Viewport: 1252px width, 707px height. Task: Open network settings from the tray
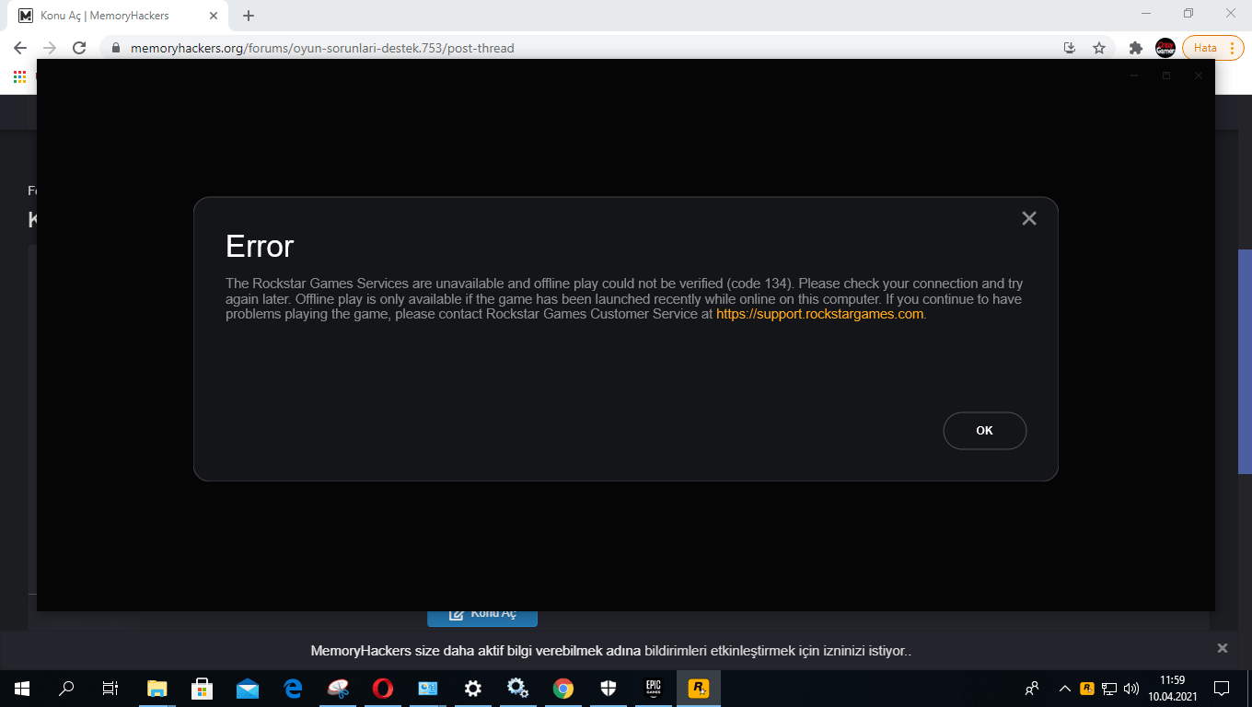1109,689
